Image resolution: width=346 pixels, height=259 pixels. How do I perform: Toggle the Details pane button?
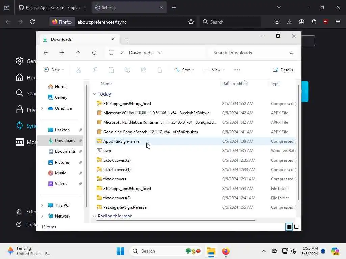coord(283,70)
